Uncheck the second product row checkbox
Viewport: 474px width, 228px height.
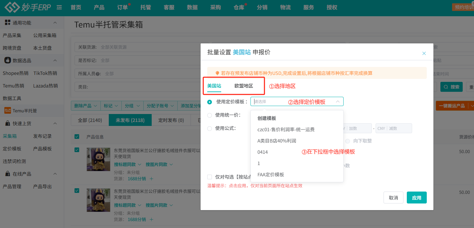pyautogui.click(x=77, y=190)
